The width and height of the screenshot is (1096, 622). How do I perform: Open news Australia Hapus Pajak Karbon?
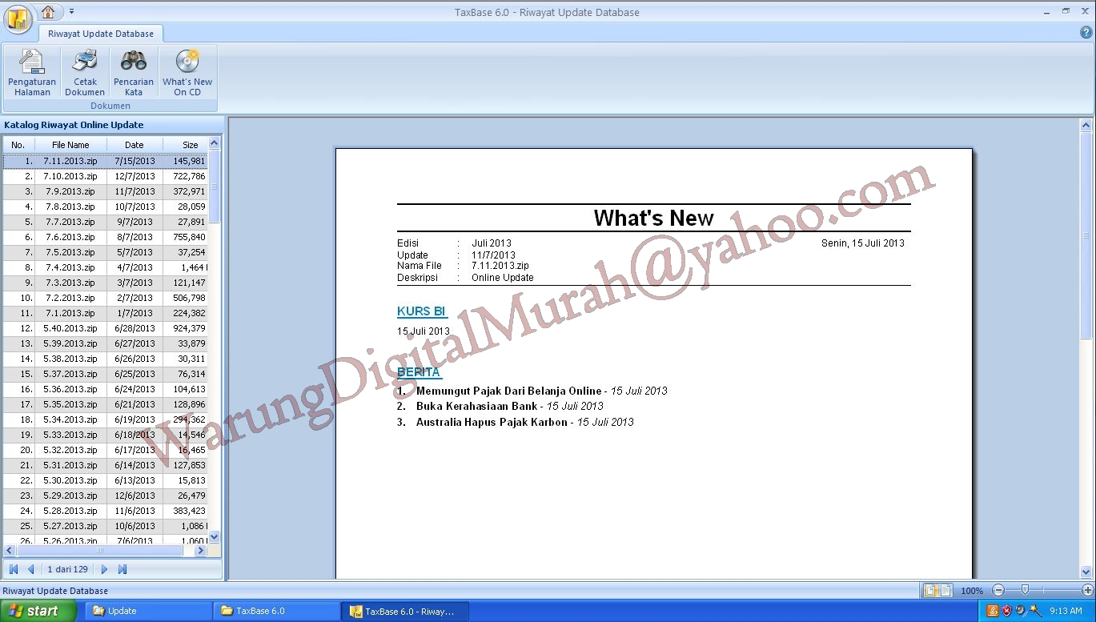pos(492,422)
